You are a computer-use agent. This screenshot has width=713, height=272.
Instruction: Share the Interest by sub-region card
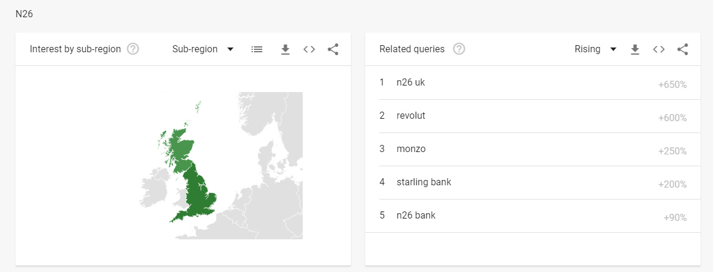tap(333, 49)
